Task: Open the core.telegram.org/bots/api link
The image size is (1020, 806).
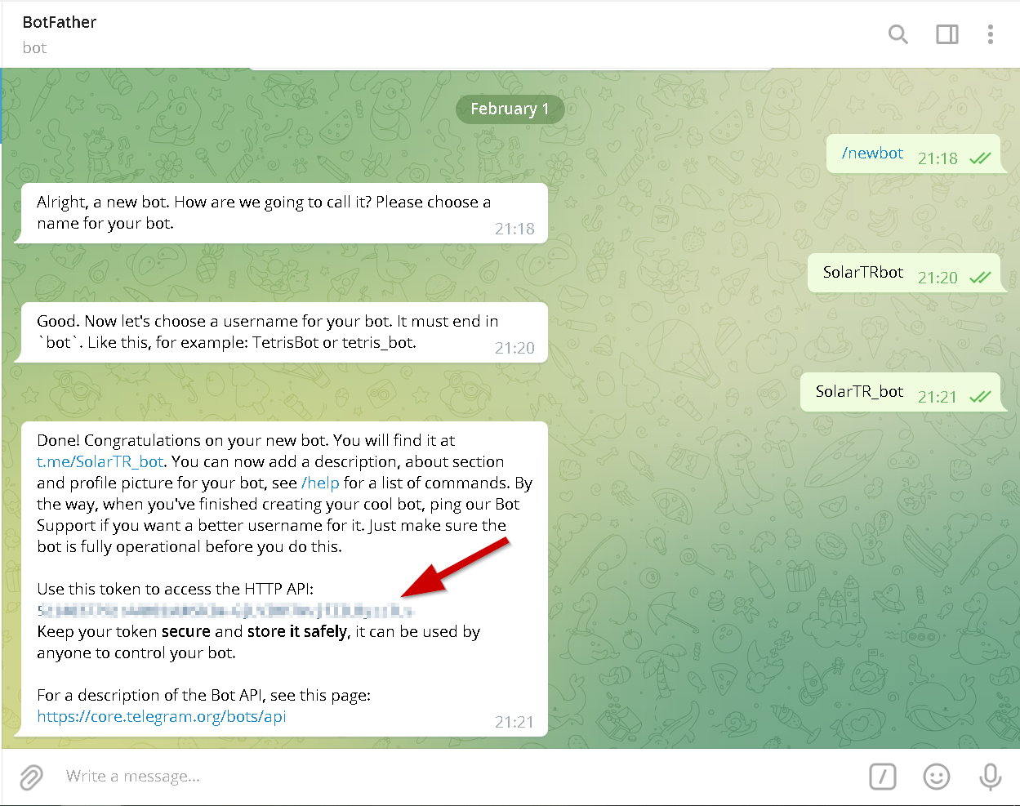Action: 162,716
